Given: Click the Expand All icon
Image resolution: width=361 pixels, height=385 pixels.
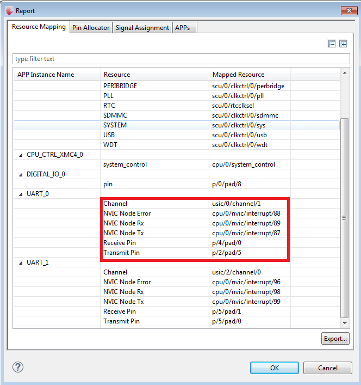Looking at the screenshot, I should (343, 44).
